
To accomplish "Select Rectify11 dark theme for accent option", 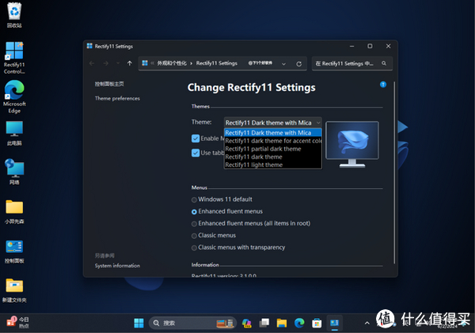I will pos(272,141).
